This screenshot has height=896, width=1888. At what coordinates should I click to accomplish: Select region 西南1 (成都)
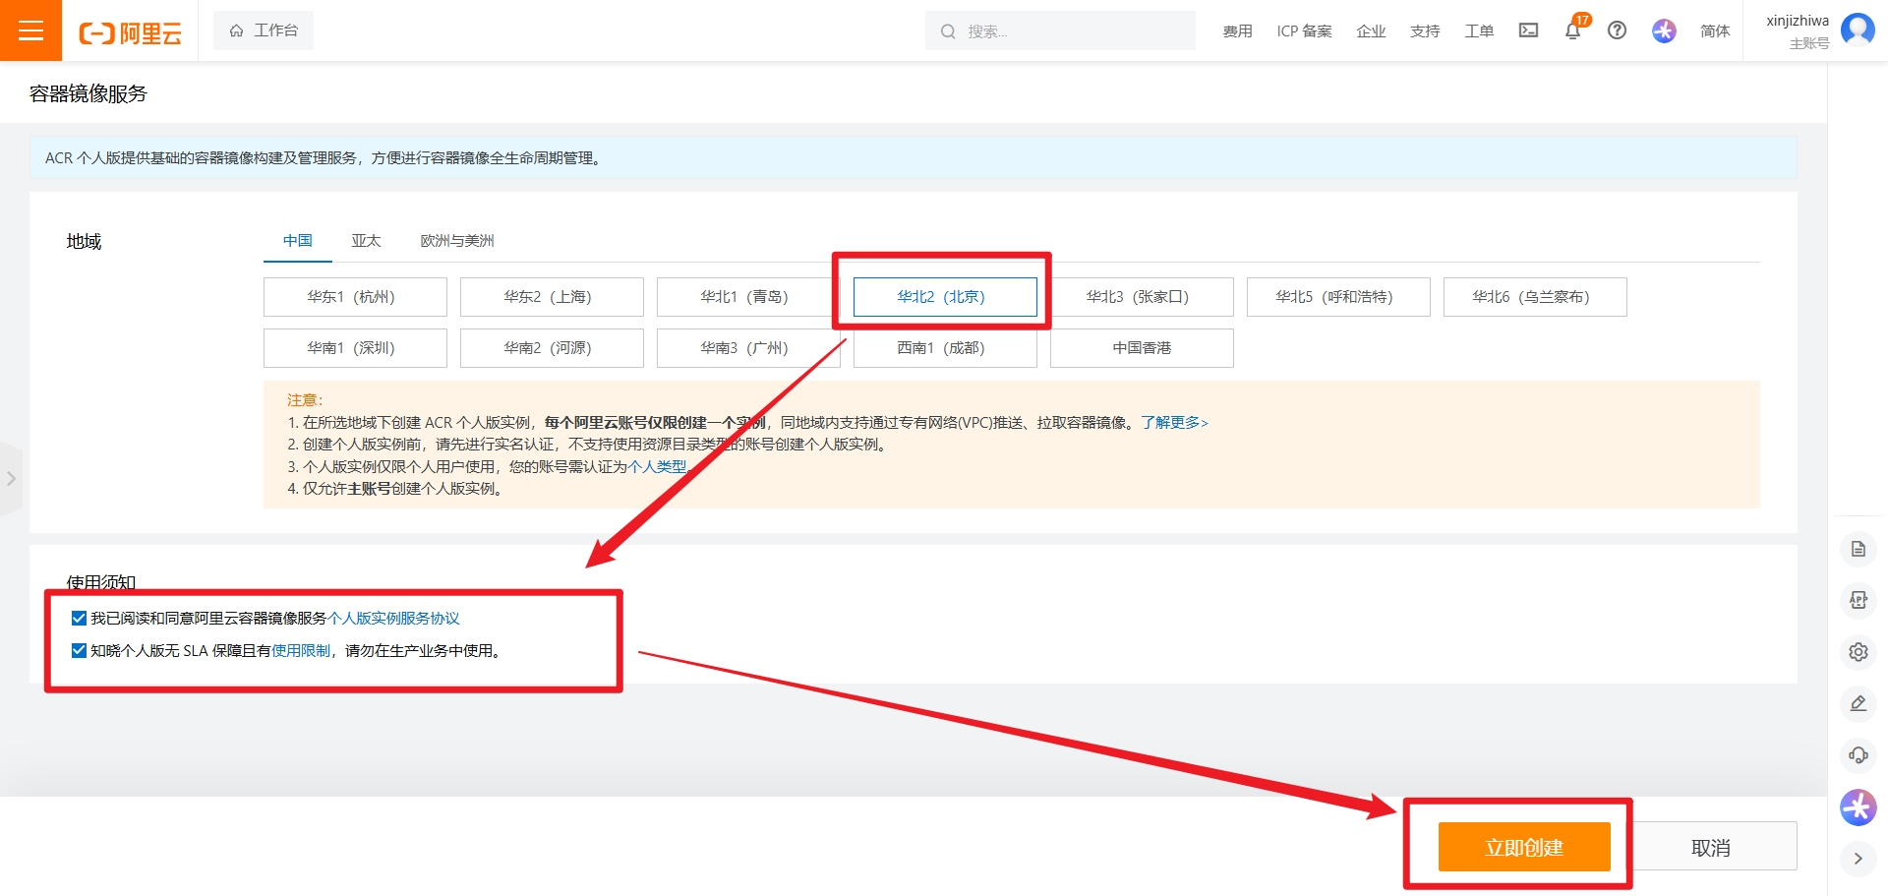(945, 348)
